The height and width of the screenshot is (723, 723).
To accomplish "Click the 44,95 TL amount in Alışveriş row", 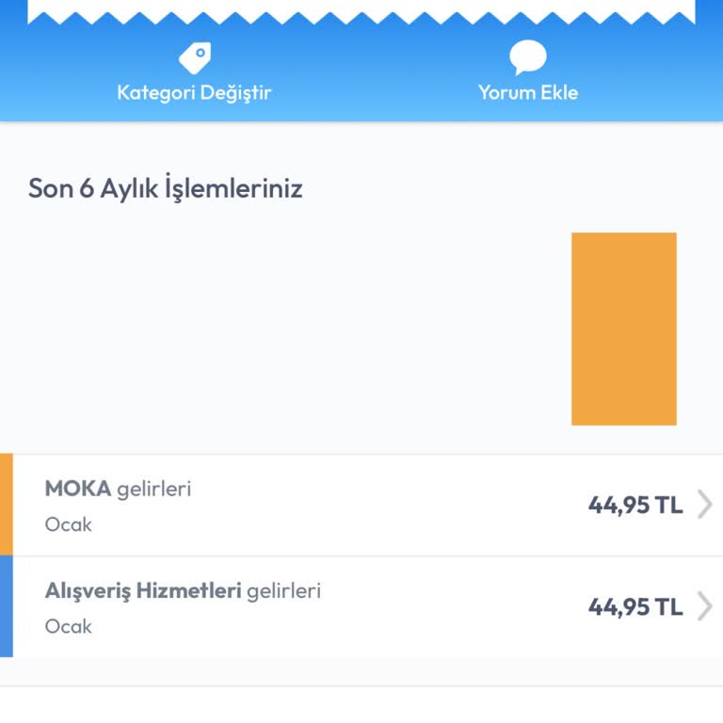I will [x=635, y=606].
